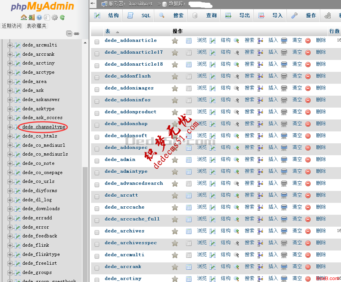
Task: Check the dede_admin row checkbox
Action: (x=97, y=161)
